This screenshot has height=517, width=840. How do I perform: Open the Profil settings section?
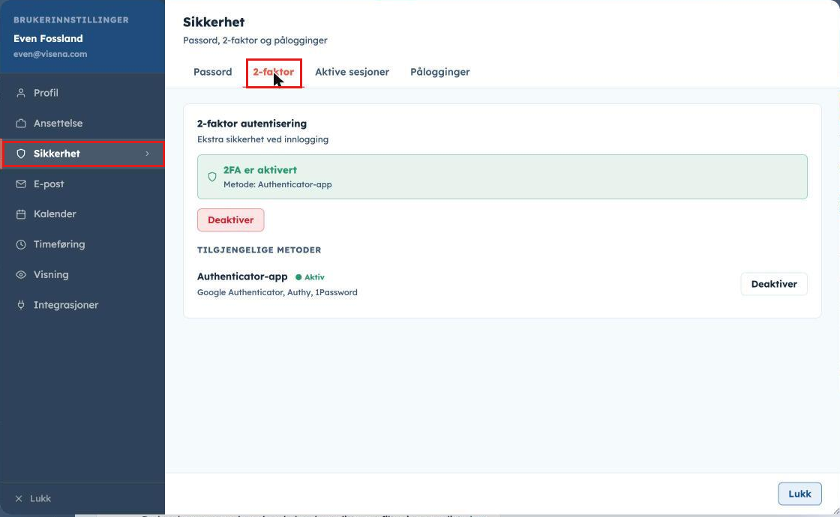82,93
